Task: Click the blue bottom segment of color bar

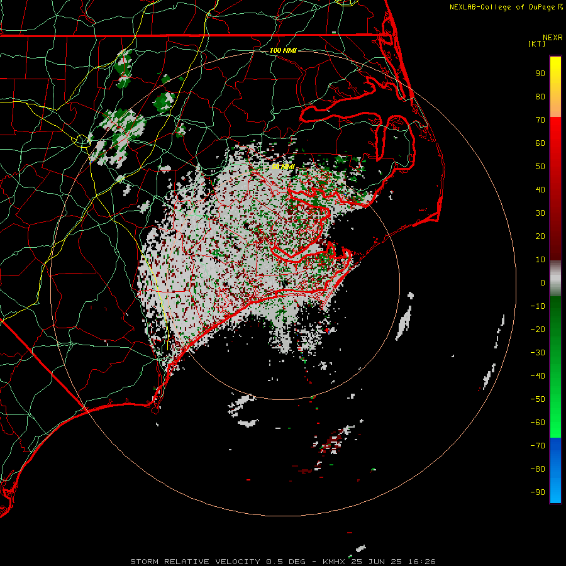Action: (555, 470)
